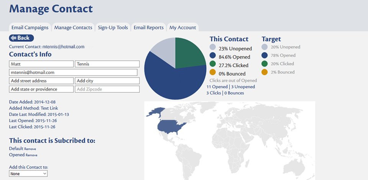The image size is (368, 180).
Task: Click the 3 Unopened link
Action: (x=243, y=87)
